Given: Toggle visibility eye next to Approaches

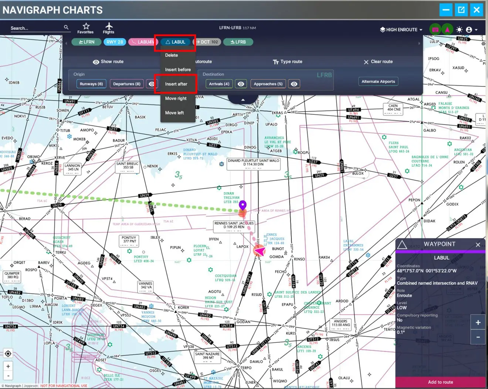Looking at the screenshot, I should tap(294, 84).
